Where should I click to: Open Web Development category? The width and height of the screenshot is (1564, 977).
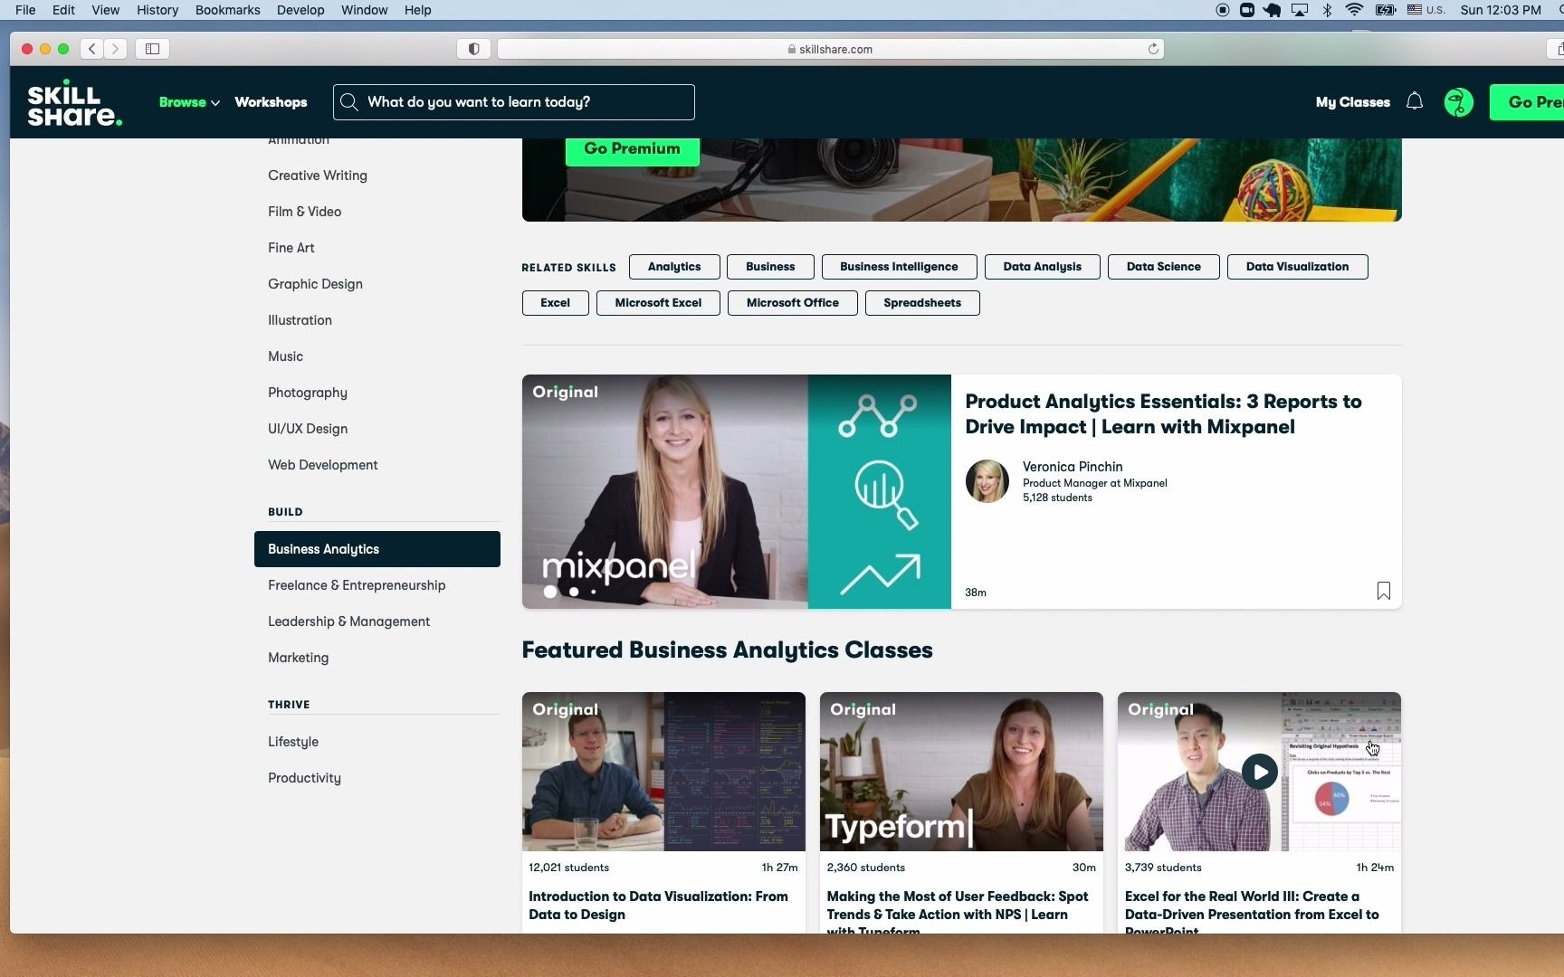(323, 465)
